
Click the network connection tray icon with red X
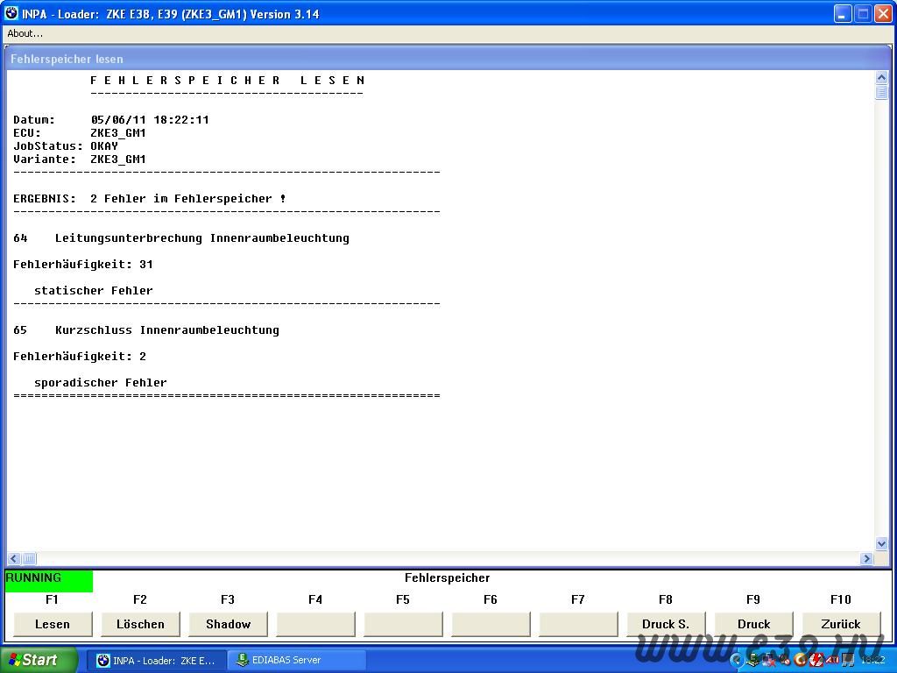tap(769, 660)
